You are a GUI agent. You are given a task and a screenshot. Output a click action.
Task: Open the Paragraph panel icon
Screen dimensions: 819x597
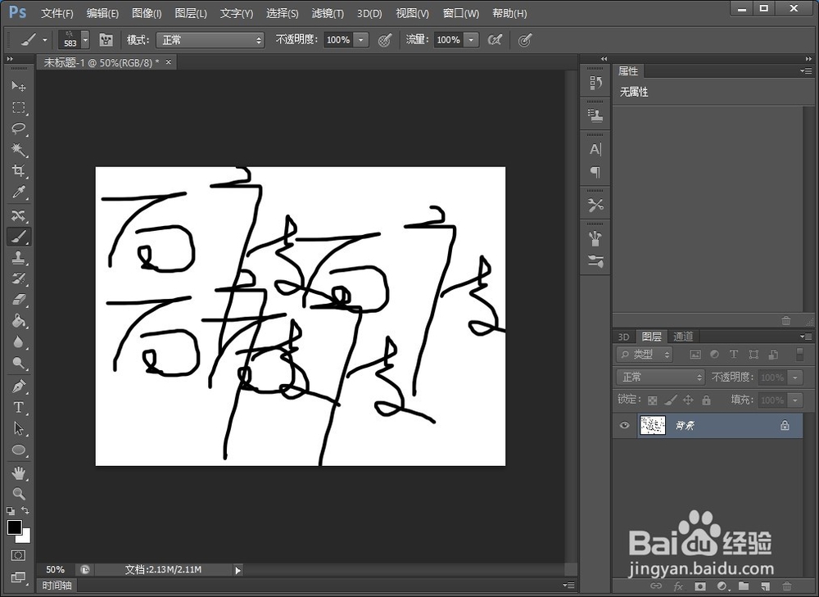click(595, 172)
